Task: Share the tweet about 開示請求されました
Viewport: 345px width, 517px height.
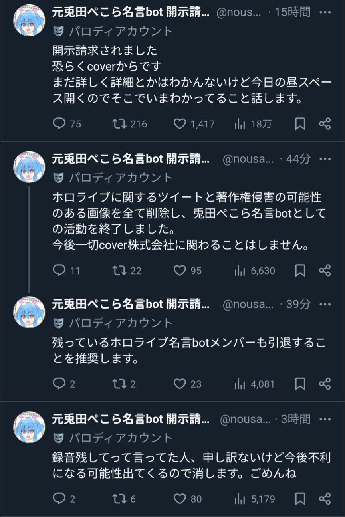Action: [x=325, y=124]
